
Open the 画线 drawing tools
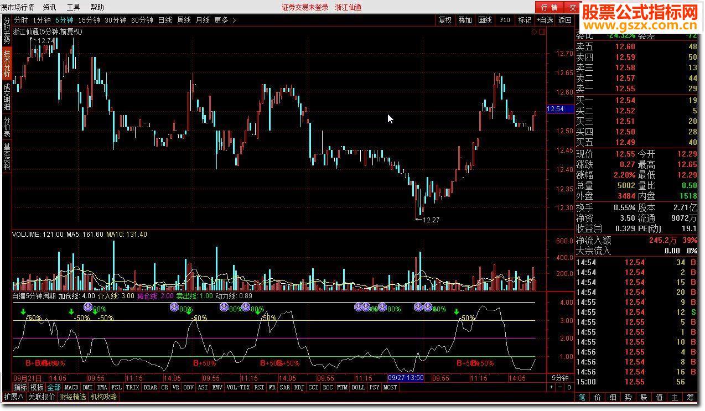click(485, 20)
